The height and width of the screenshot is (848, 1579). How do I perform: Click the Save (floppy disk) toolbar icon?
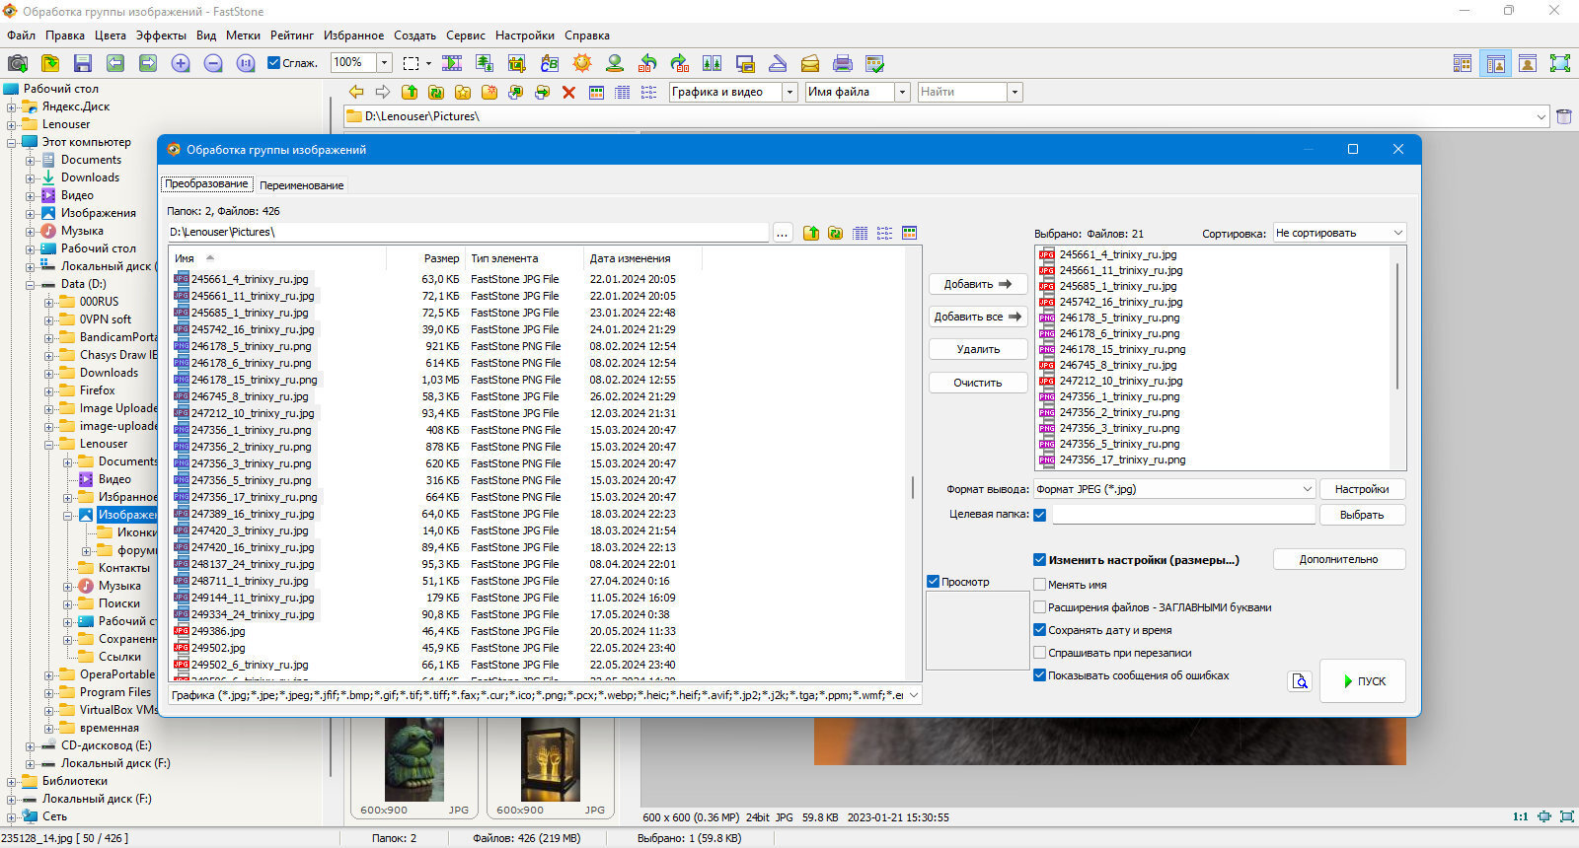click(x=83, y=63)
